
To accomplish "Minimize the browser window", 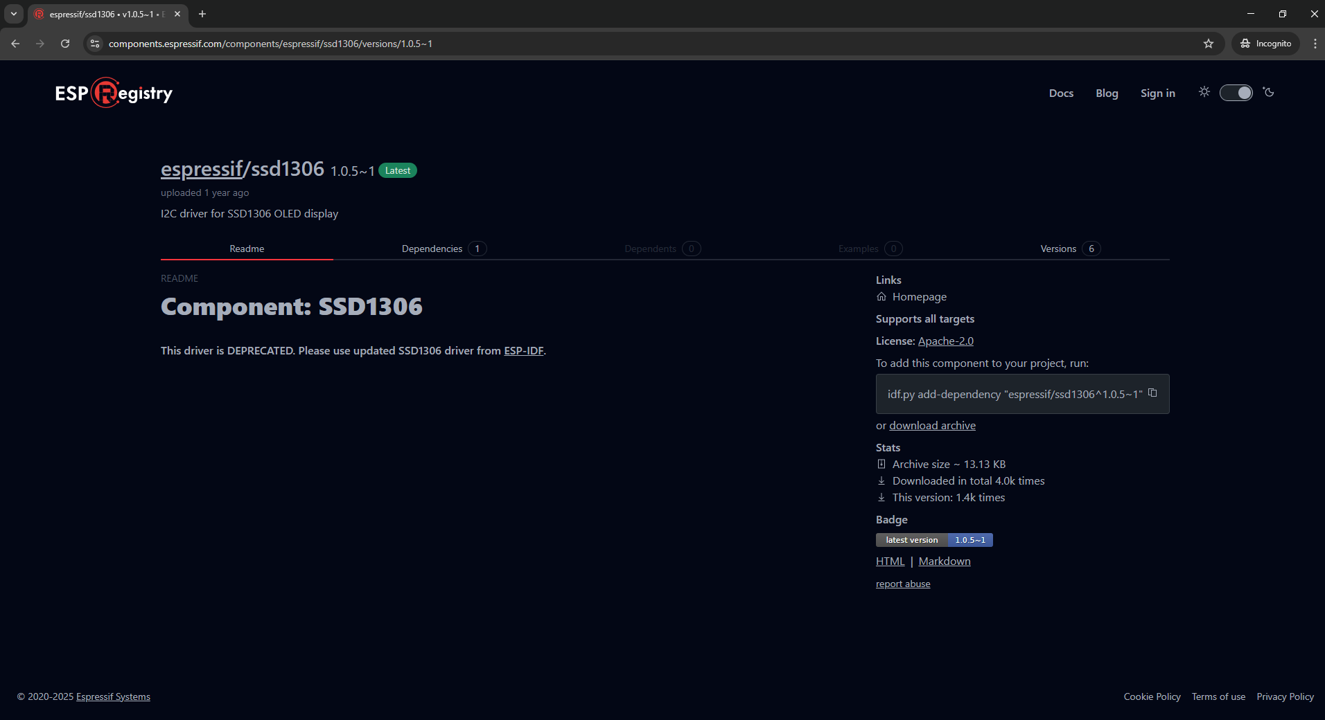I will [1251, 14].
